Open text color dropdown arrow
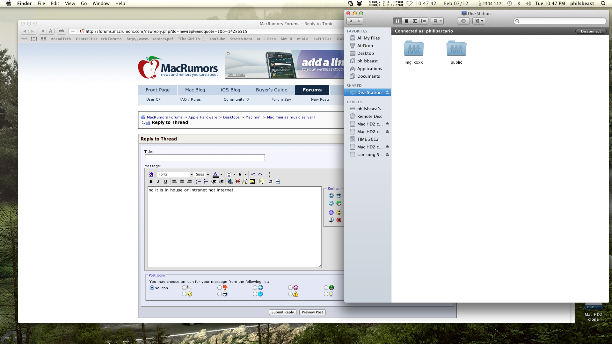 [x=221, y=175]
